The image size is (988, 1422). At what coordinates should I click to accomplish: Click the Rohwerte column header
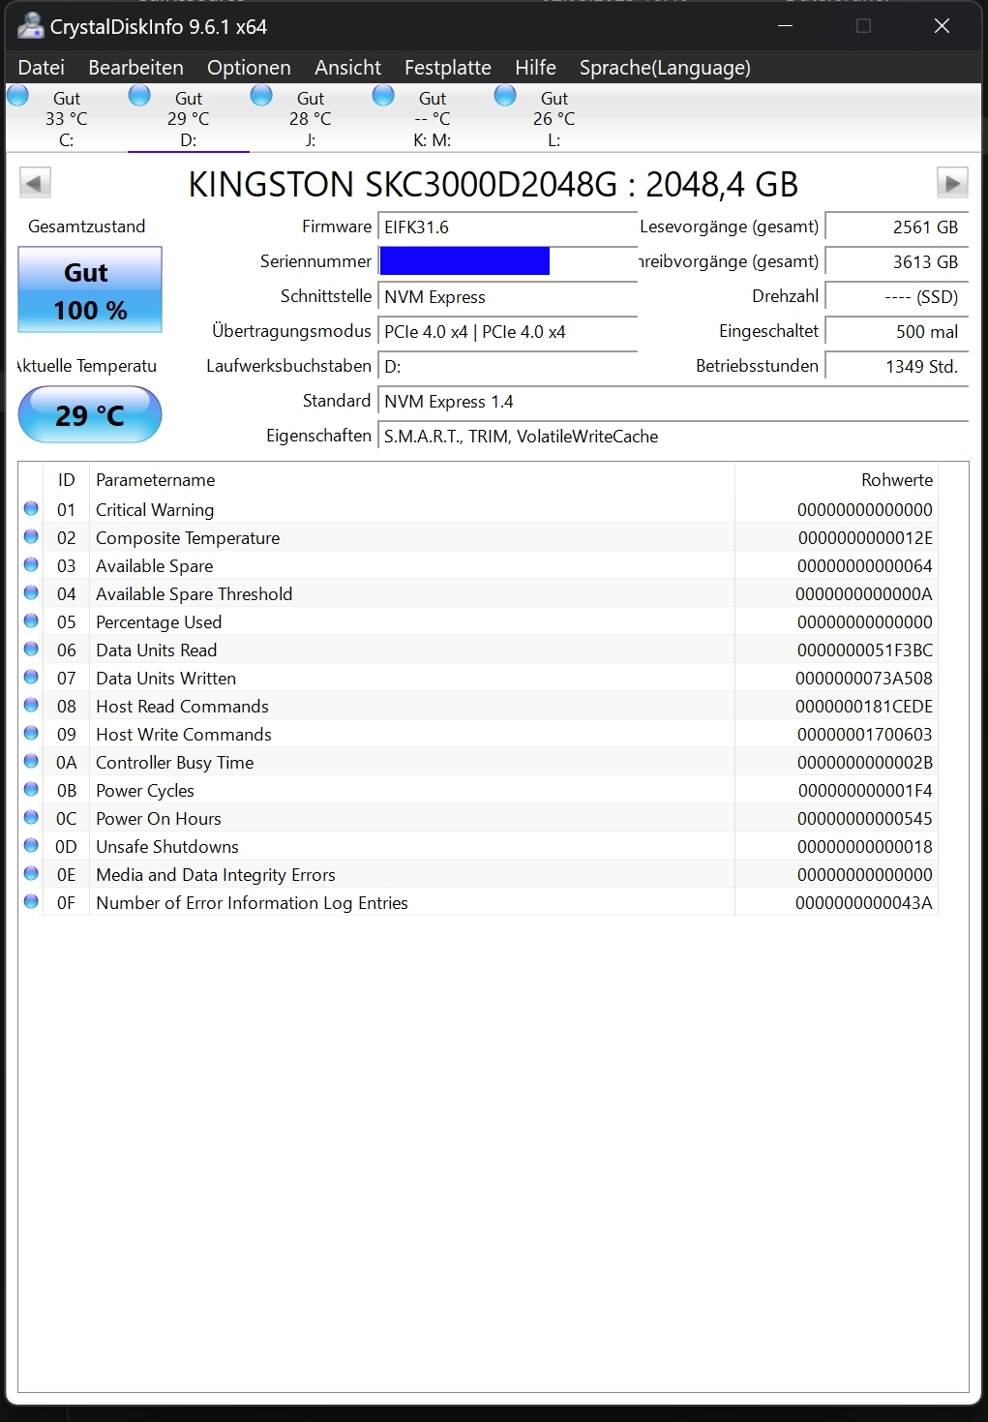[x=837, y=480]
